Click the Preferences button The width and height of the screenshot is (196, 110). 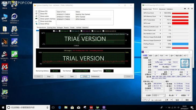tap(95, 76)
